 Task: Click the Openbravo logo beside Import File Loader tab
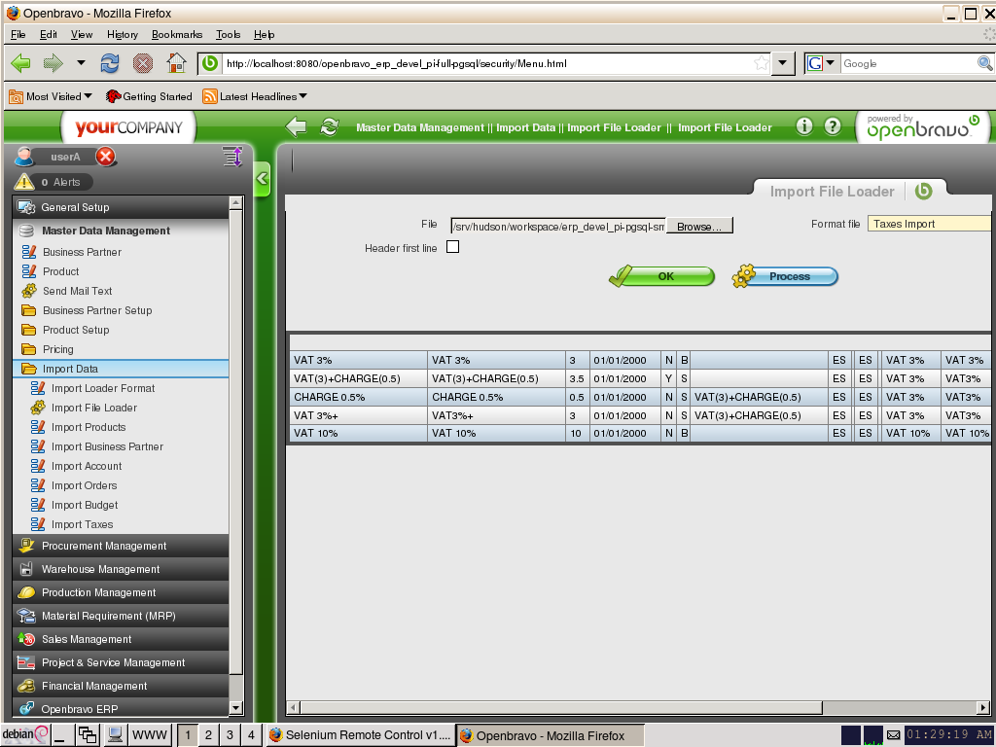924,191
